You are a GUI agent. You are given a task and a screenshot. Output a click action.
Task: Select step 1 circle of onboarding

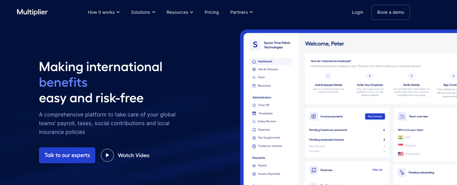point(328,76)
